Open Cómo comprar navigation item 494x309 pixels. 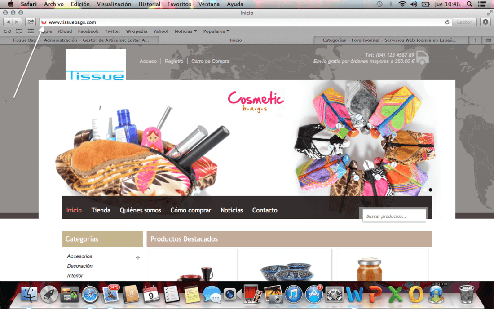[x=190, y=210]
